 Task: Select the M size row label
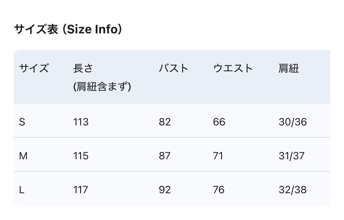[23, 156]
